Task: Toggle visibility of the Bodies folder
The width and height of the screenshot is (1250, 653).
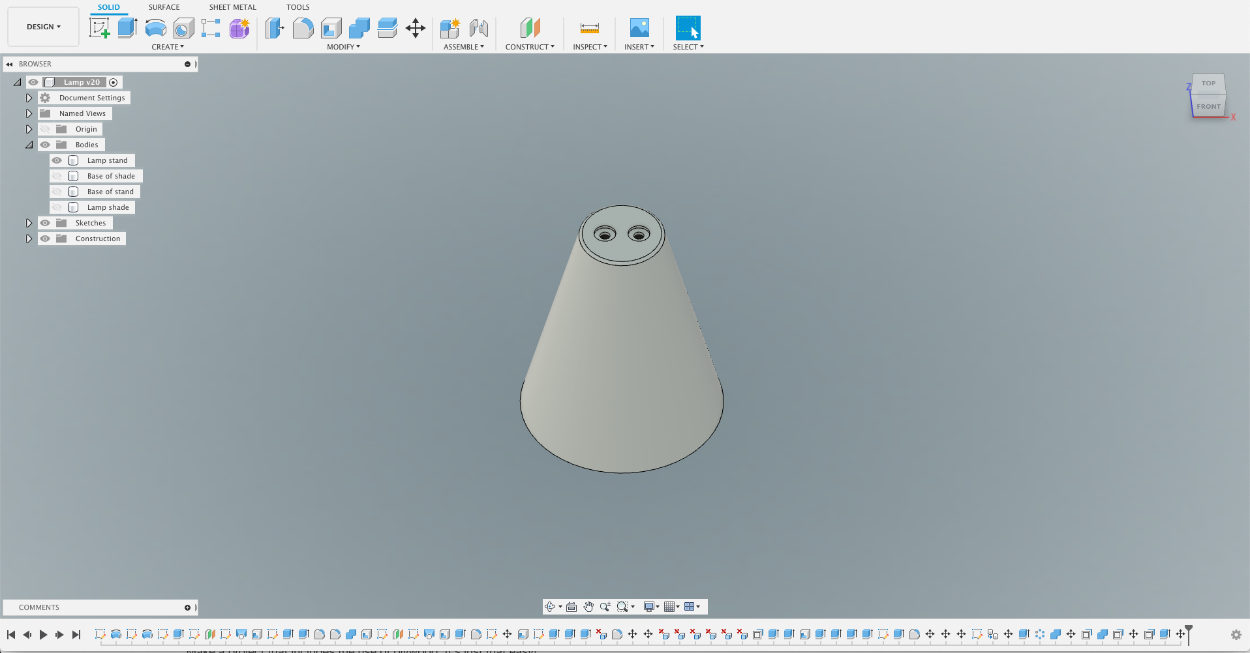Action: [44, 144]
